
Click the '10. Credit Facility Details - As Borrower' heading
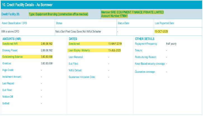(27, 5)
